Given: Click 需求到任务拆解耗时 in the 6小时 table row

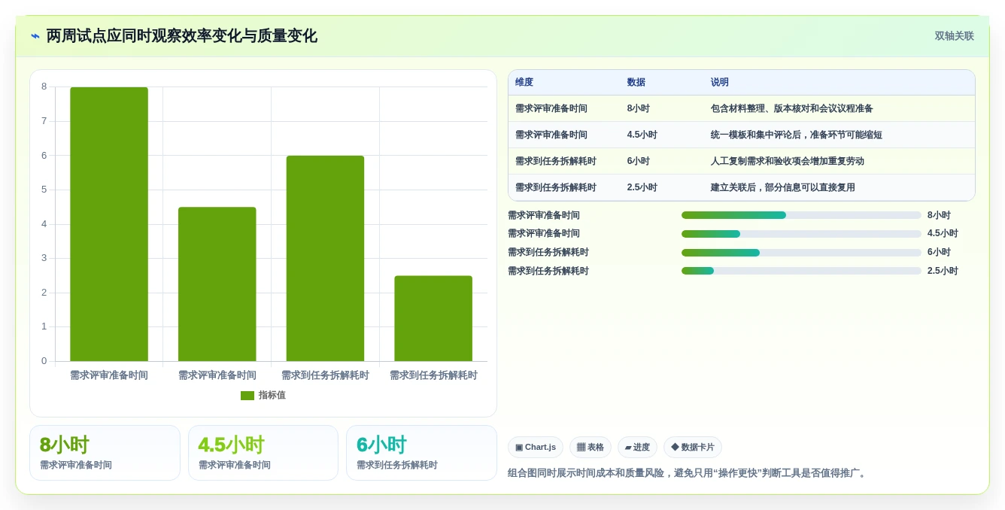Looking at the screenshot, I should pos(556,161).
